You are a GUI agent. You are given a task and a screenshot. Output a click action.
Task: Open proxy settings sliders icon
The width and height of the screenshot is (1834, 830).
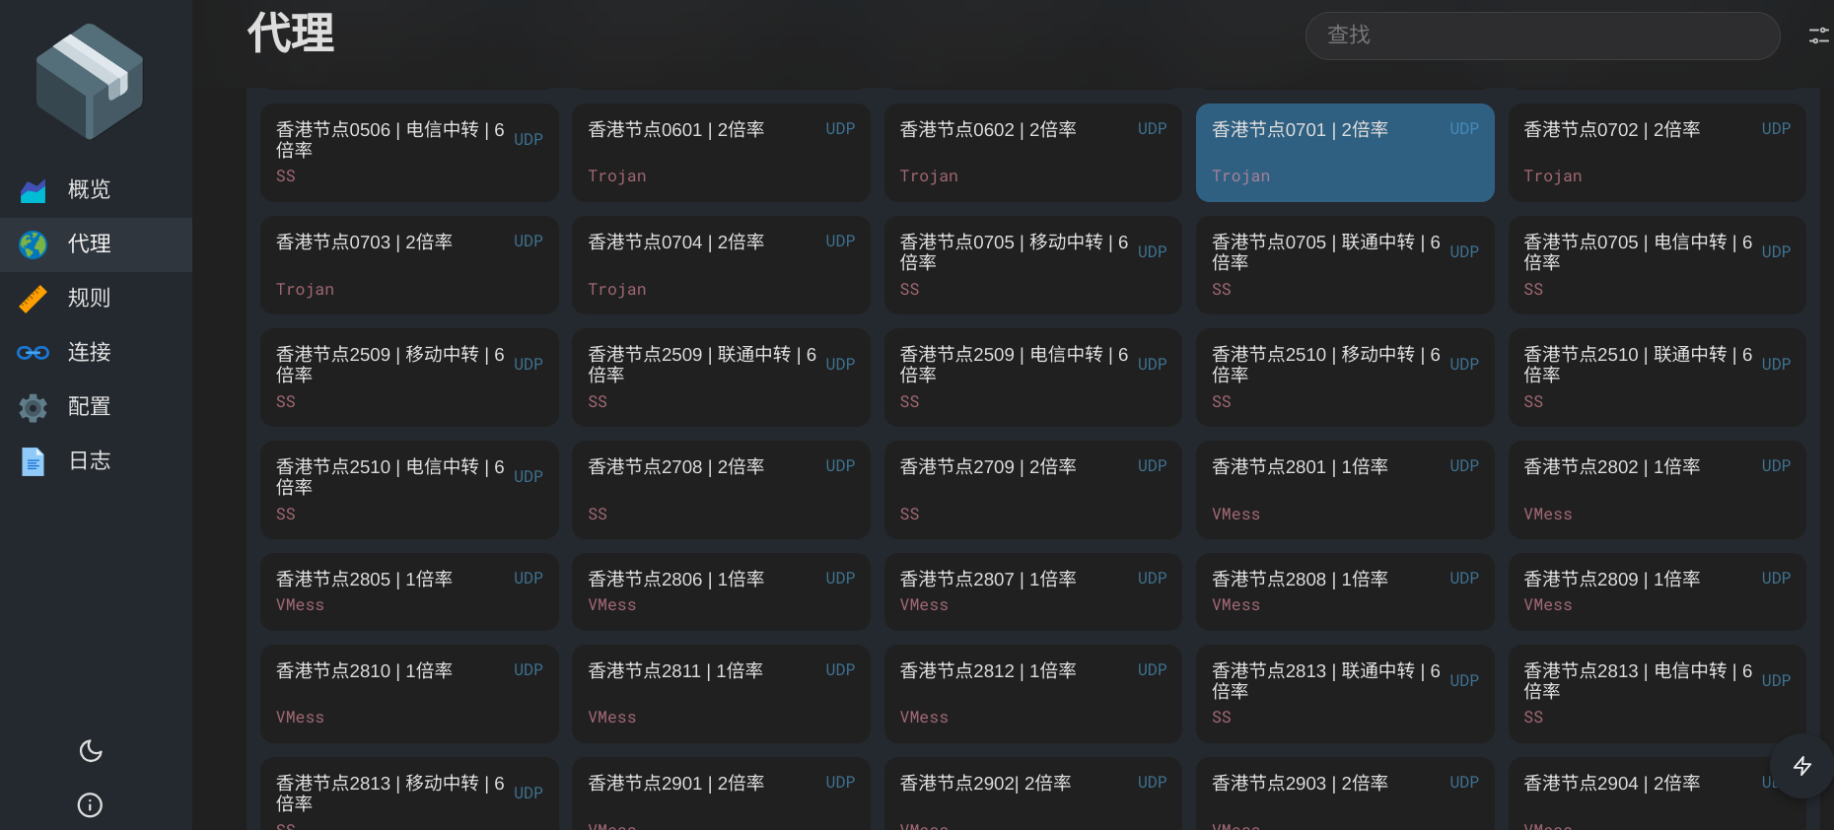tap(1818, 36)
